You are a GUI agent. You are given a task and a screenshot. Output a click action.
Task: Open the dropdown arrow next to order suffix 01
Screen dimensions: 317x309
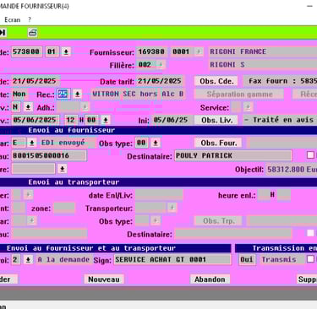[66, 51]
